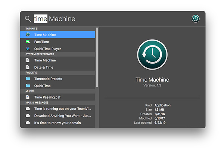Click the Modified date "5/16/17"
This screenshot has width=224, height=149.
(x=159, y=118)
